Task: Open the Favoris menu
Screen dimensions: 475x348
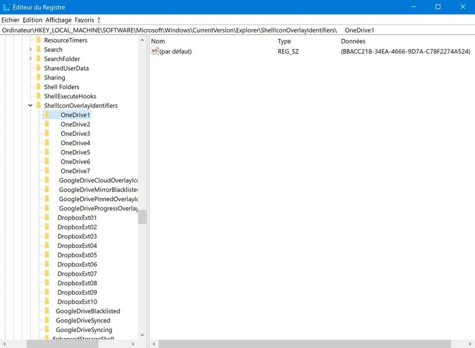Action: 84,20
